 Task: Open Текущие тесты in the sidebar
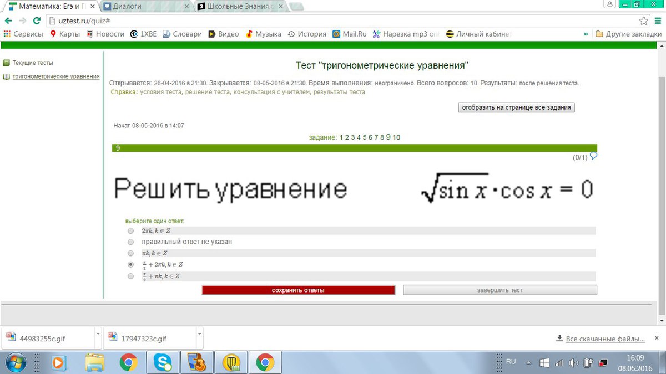pos(33,63)
